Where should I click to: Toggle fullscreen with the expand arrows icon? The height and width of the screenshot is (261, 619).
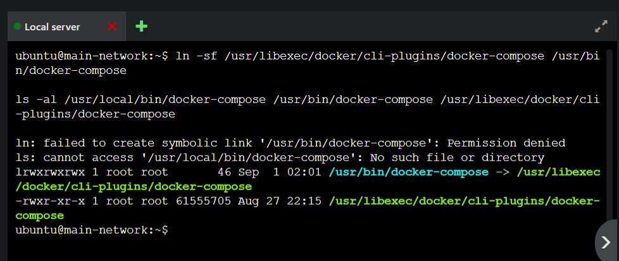(601, 27)
